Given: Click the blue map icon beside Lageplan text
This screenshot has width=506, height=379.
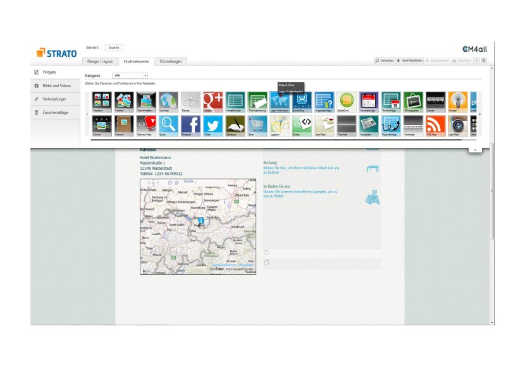Looking at the screenshot, I should pos(373,197).
